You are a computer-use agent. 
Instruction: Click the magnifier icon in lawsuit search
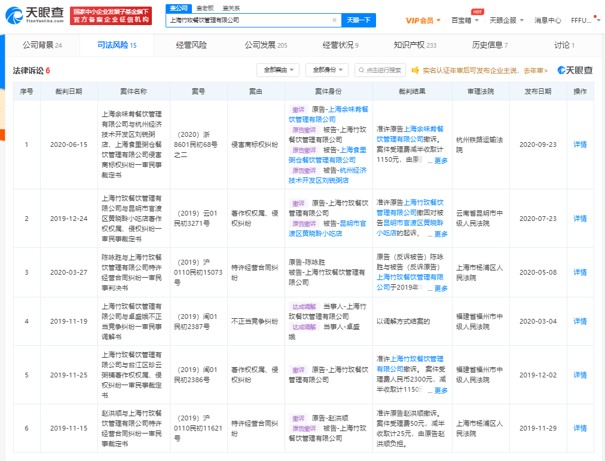tap(361, 70)
